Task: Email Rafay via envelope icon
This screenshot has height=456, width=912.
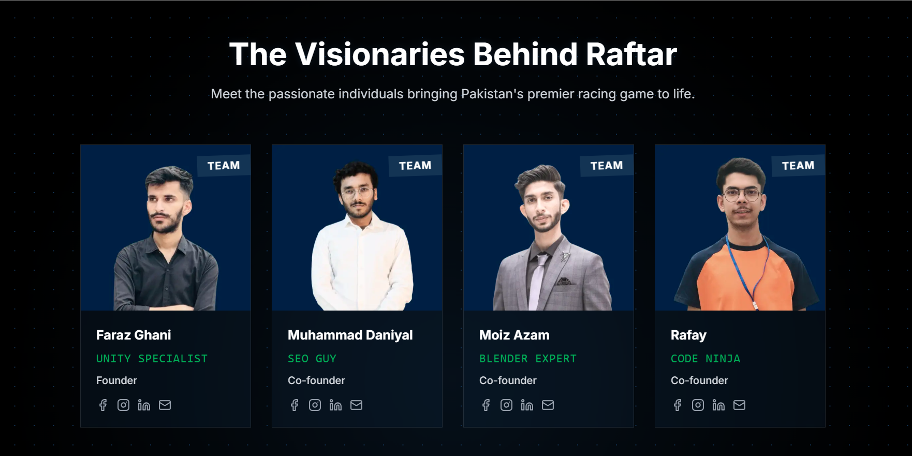Action: point(739,405)
